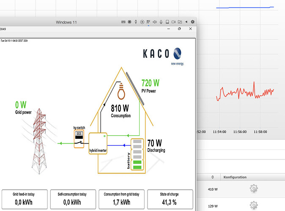This screenshot has width=285, height=211.
Task: Click the State of charge box
Action: click(170, 199)
